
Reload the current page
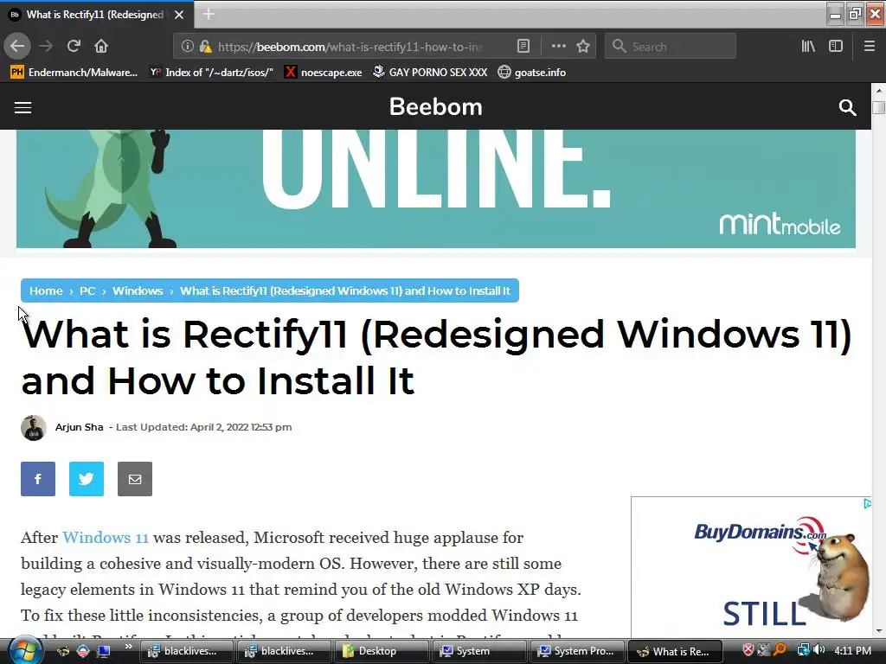74,46
